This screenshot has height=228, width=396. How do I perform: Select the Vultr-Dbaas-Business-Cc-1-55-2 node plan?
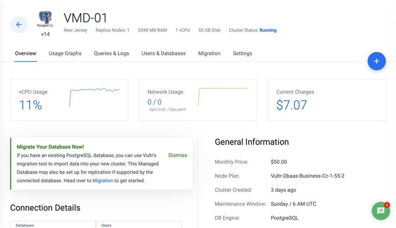coord(307,176)
